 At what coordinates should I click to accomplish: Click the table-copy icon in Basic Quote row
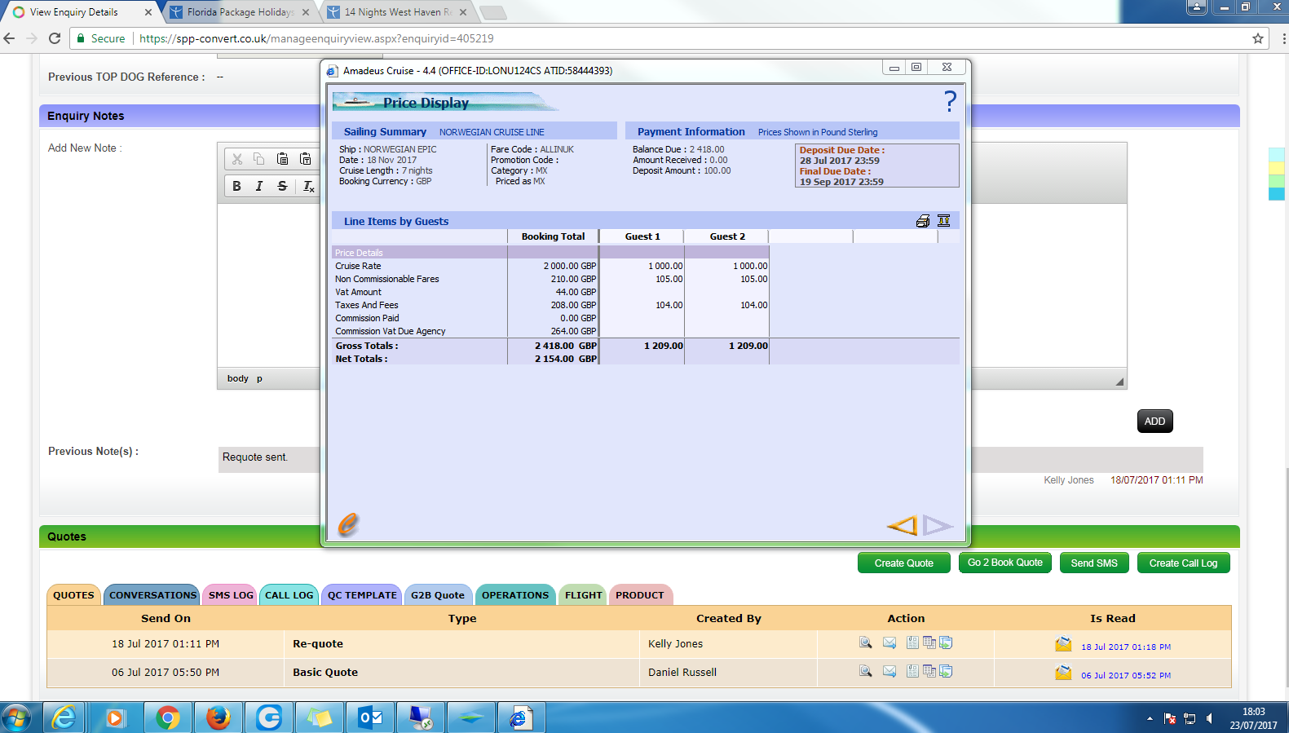point(929,671)
